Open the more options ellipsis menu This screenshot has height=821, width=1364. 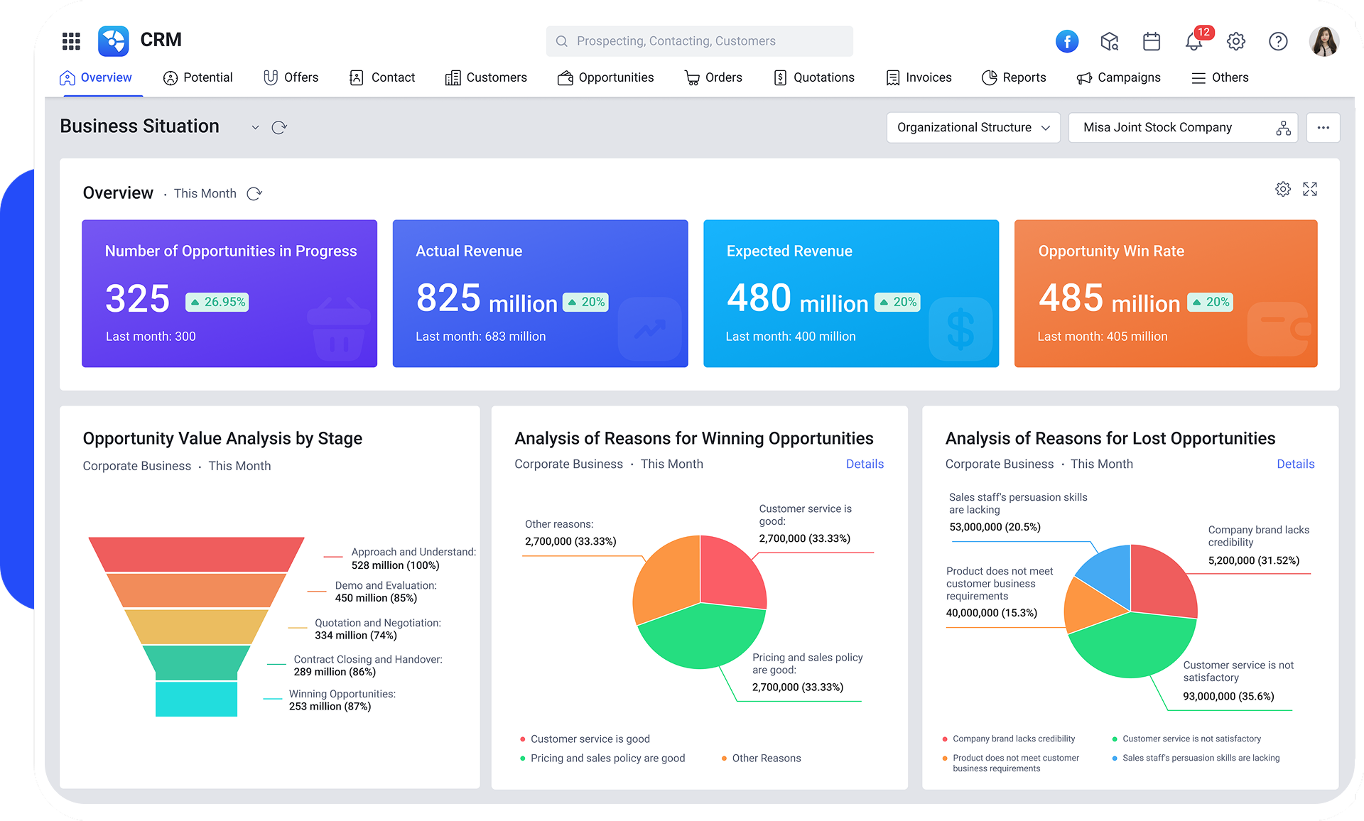[x=1323, y=127]
